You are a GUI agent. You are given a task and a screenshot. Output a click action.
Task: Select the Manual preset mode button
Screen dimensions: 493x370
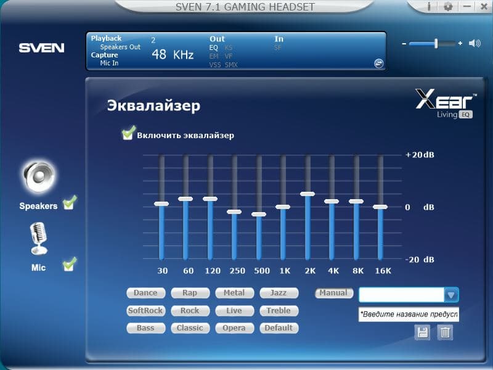click(334, 293)
